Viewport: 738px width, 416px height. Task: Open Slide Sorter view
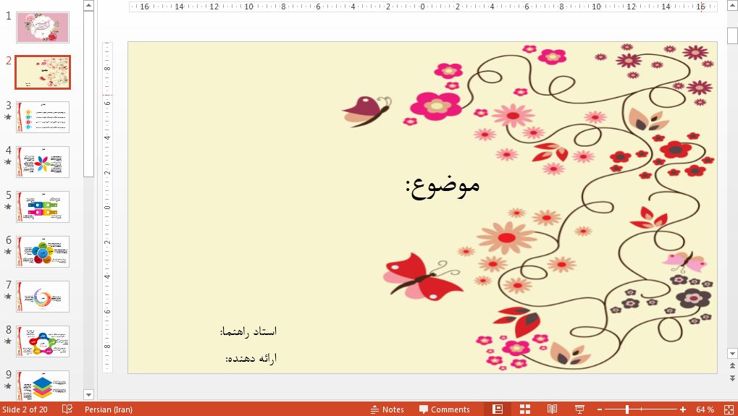pyautogui.click(x=525, y=409)
